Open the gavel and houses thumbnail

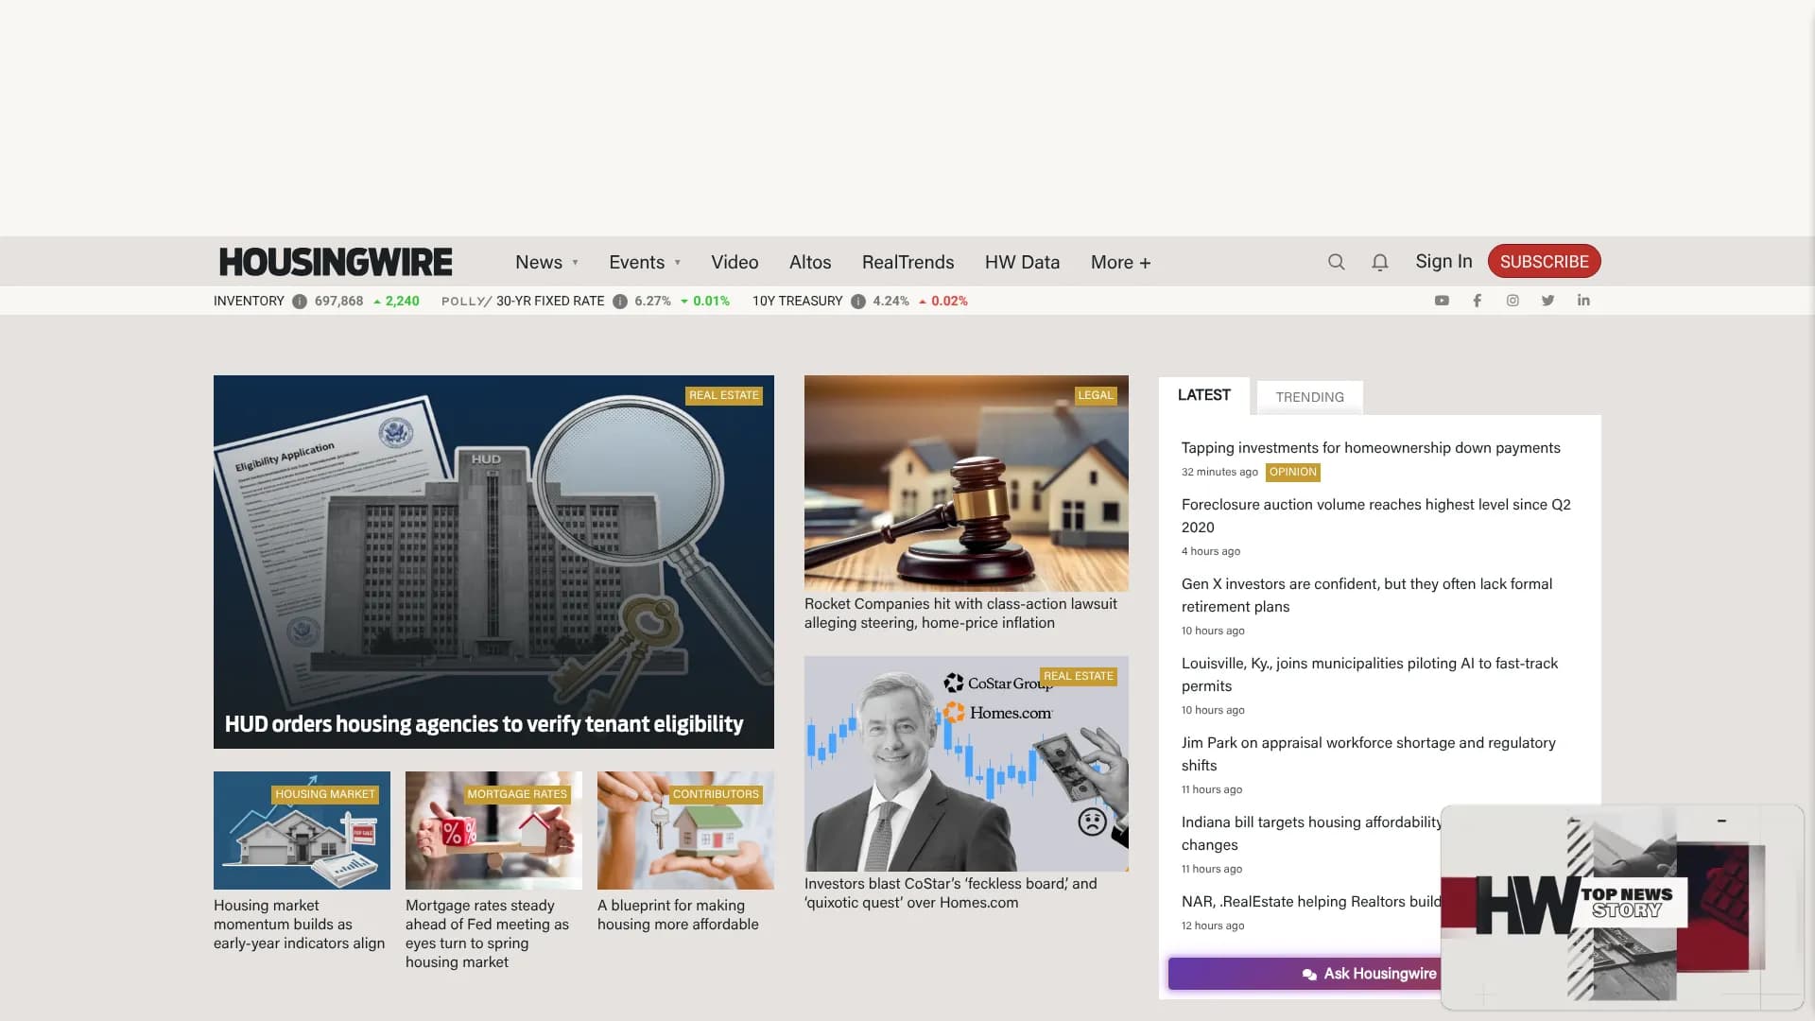[966, 483]
